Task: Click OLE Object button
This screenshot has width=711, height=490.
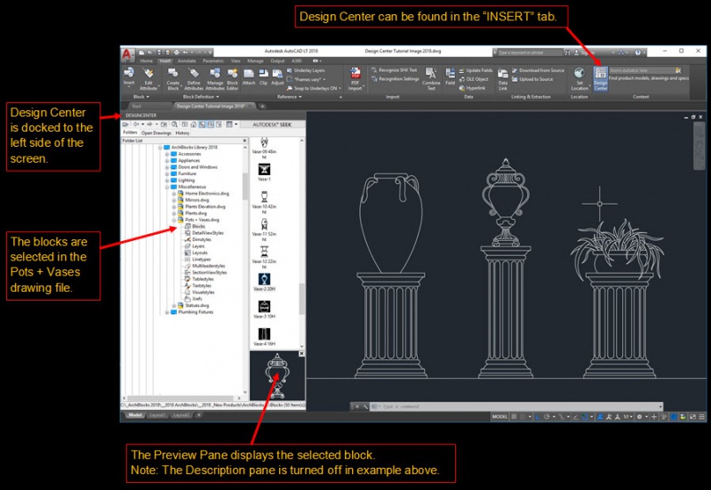Action: (474, 79)
